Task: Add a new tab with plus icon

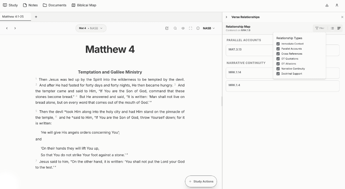Action: click(36, 17)
